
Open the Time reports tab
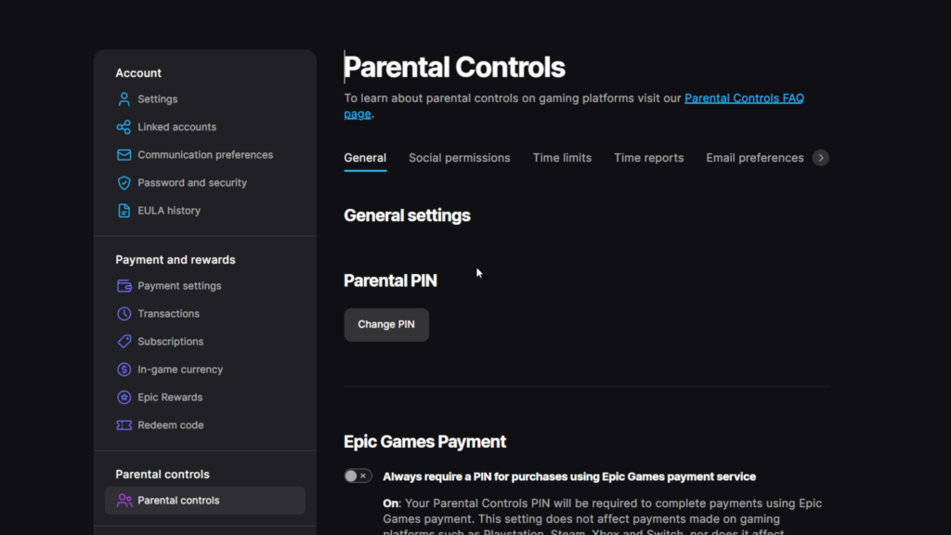click(x=648, y=158)
